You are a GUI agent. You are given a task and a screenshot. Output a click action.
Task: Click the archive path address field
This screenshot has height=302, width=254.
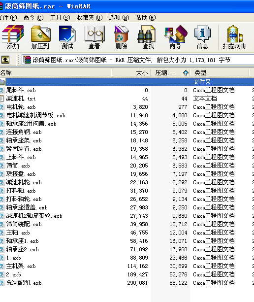click(x=138, y=60)
